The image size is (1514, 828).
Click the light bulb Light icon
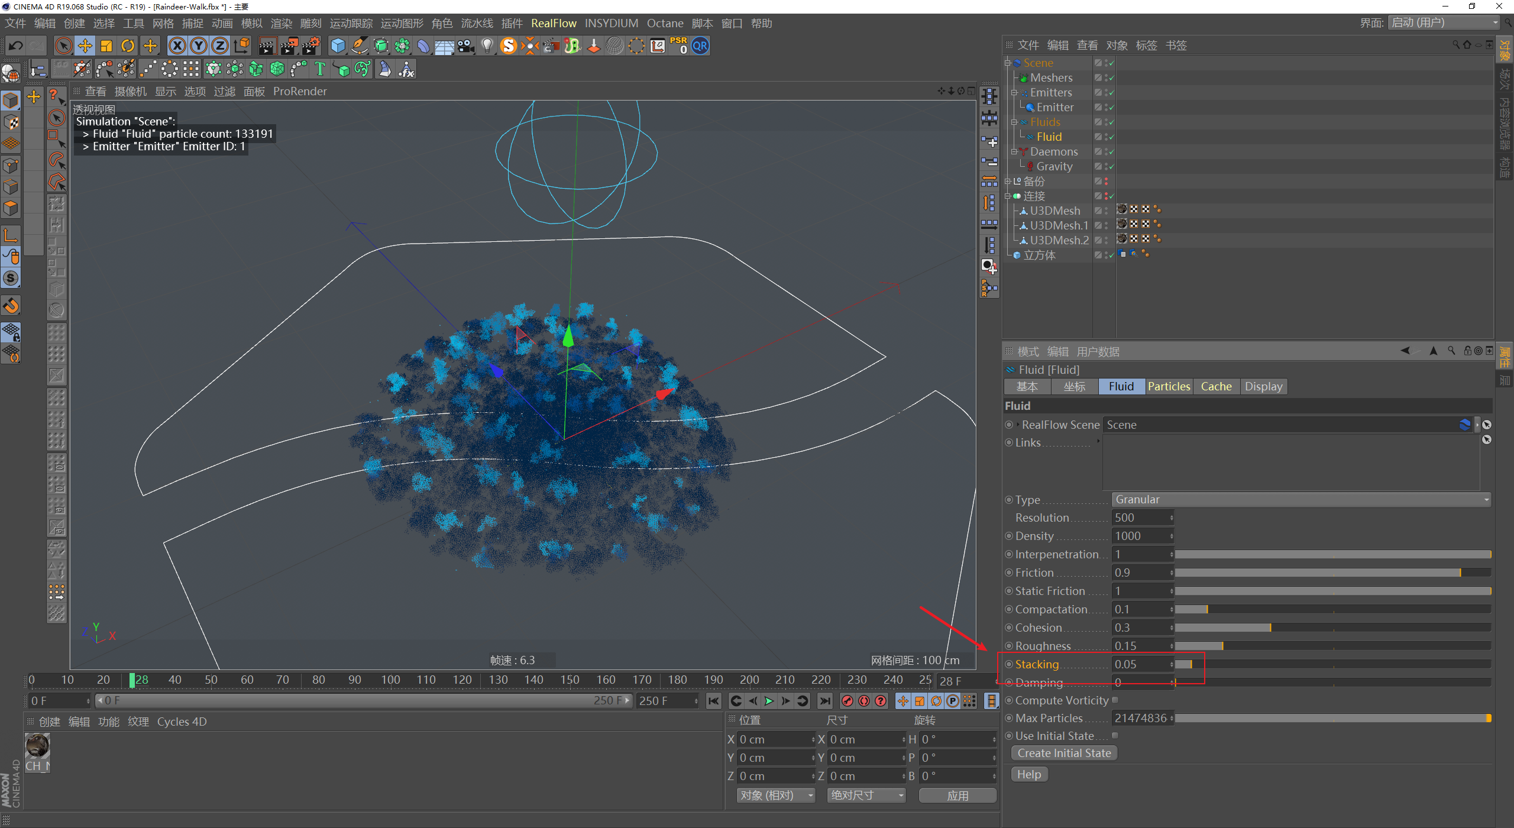pos(487,46)
